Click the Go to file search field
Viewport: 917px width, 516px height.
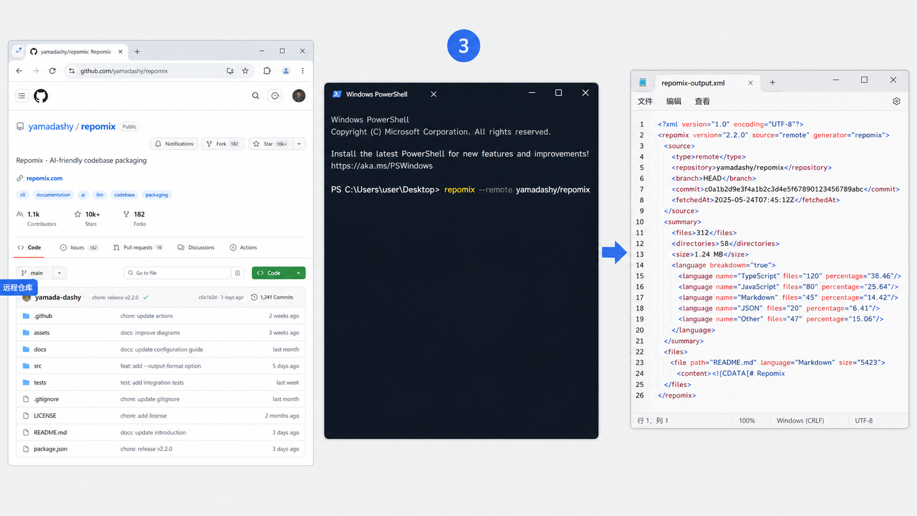tap(178, 273)
